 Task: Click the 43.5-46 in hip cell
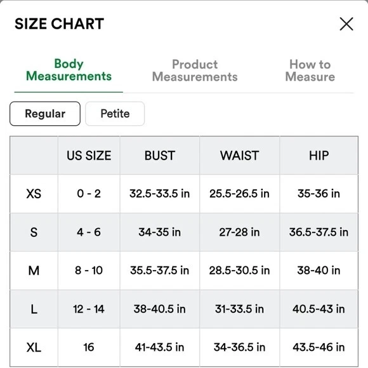click(x=319, y=347)
